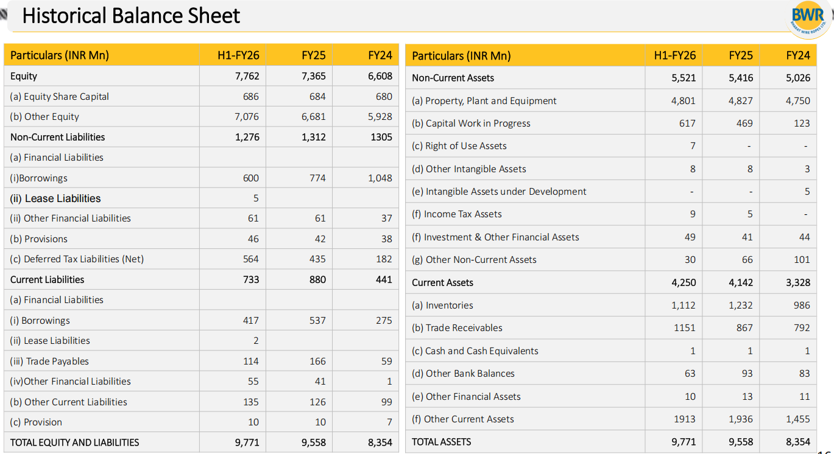This screenshot has width=834, height=454.
Task: Select the Trade Receivables row label
Action: [x=457, y=327]
